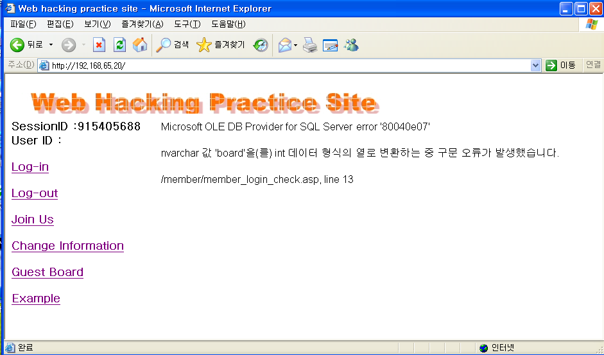Expand the Mail dropdown arrow

click(295, 45)
